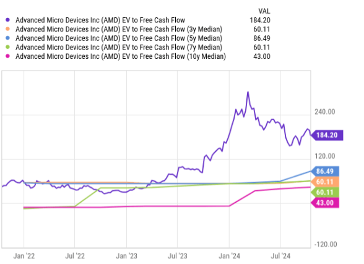Click the pink 10y Median legend dot
The width and height of the screenshot is (364, 264).
click(7, 56)
